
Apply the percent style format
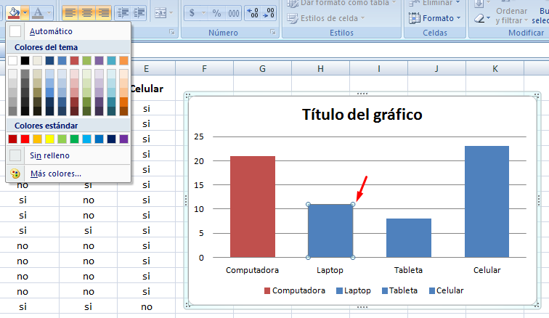(216, 13)
